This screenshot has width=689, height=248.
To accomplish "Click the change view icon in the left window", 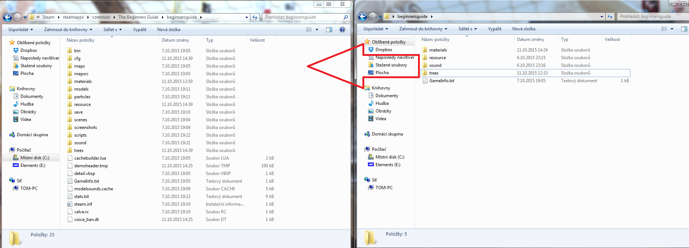I will [x=309, y=30].
